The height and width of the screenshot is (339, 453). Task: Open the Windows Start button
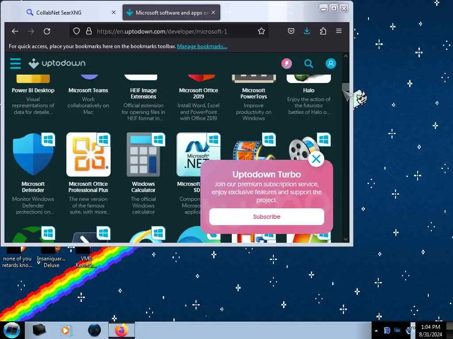(12, 330)
